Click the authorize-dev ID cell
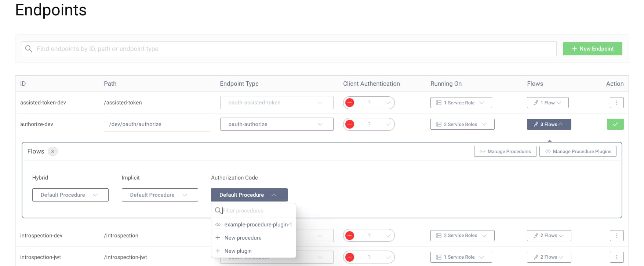This screenshot has width=644, height=266. coord(37,124)
